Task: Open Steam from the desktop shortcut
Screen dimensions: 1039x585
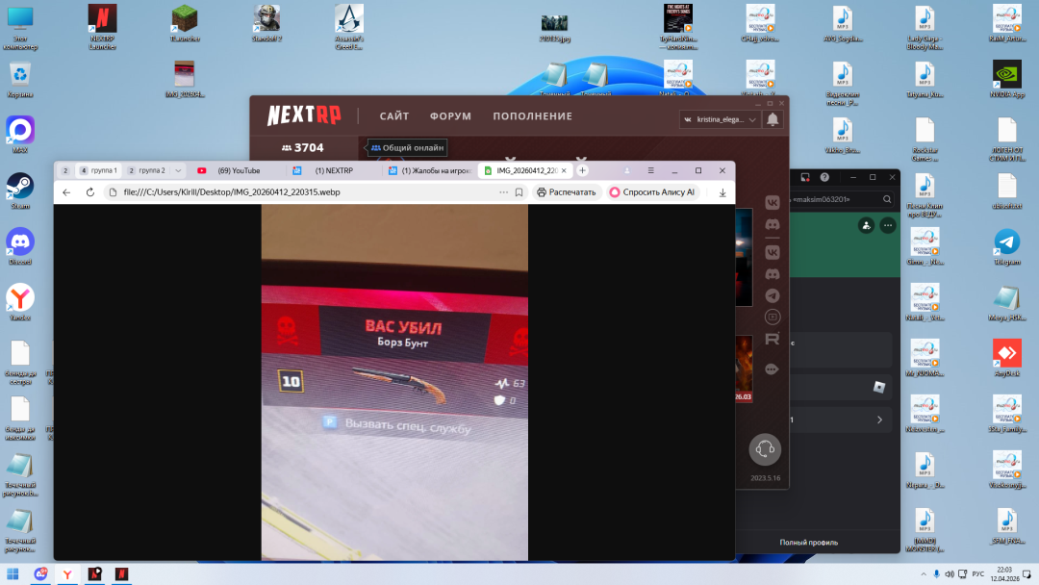Action: point(20,187)
